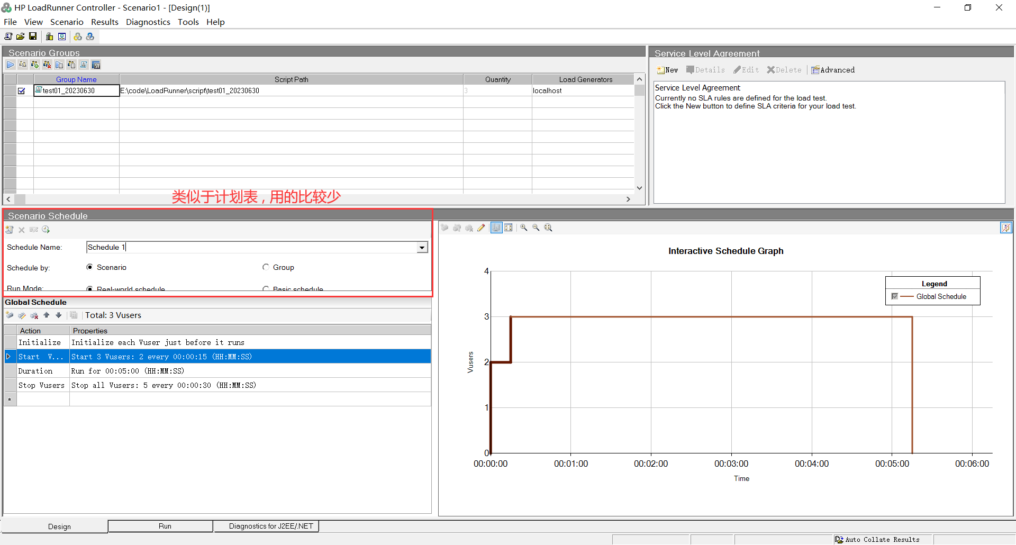Click the New Scenario toolbar icon
The width and height of the screenshot is (1016, 545).
8,37
